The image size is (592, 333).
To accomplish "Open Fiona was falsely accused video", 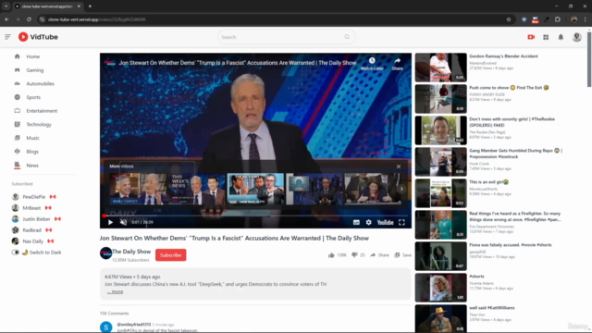I will 440,256.
